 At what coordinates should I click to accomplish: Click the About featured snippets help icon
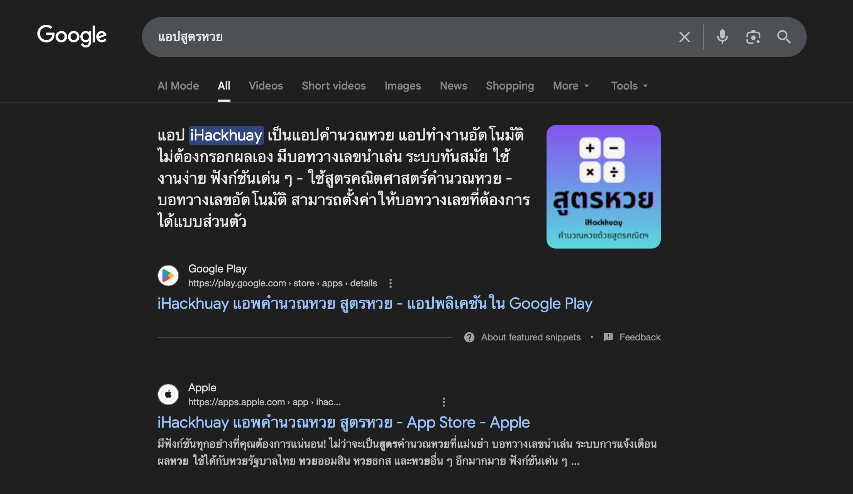click(x=469, y=337)
